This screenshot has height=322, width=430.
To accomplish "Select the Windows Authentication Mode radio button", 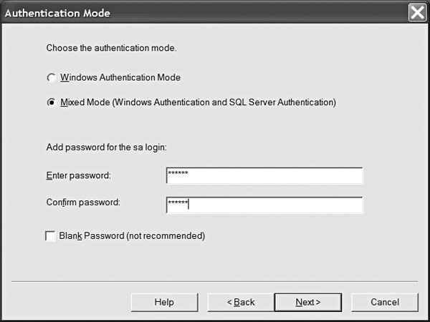I will tap(51, 78).
